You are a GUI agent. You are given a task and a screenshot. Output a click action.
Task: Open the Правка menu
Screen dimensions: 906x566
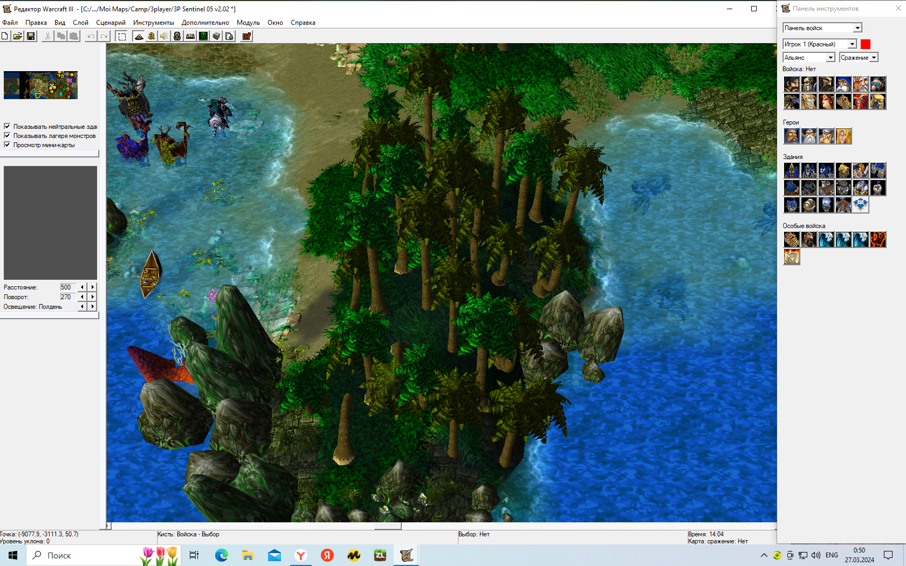[36, 23]
